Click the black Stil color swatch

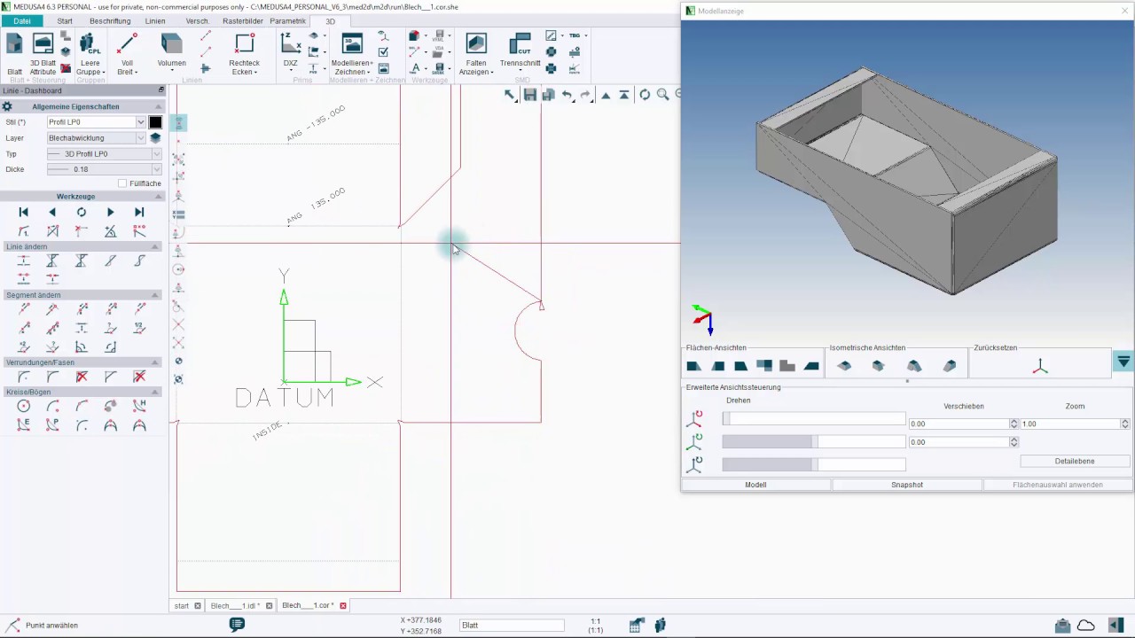(x=155, y=122)
